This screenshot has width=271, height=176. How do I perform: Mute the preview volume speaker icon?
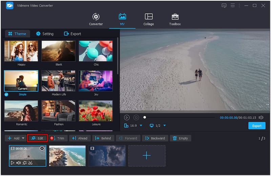[261, 117]
